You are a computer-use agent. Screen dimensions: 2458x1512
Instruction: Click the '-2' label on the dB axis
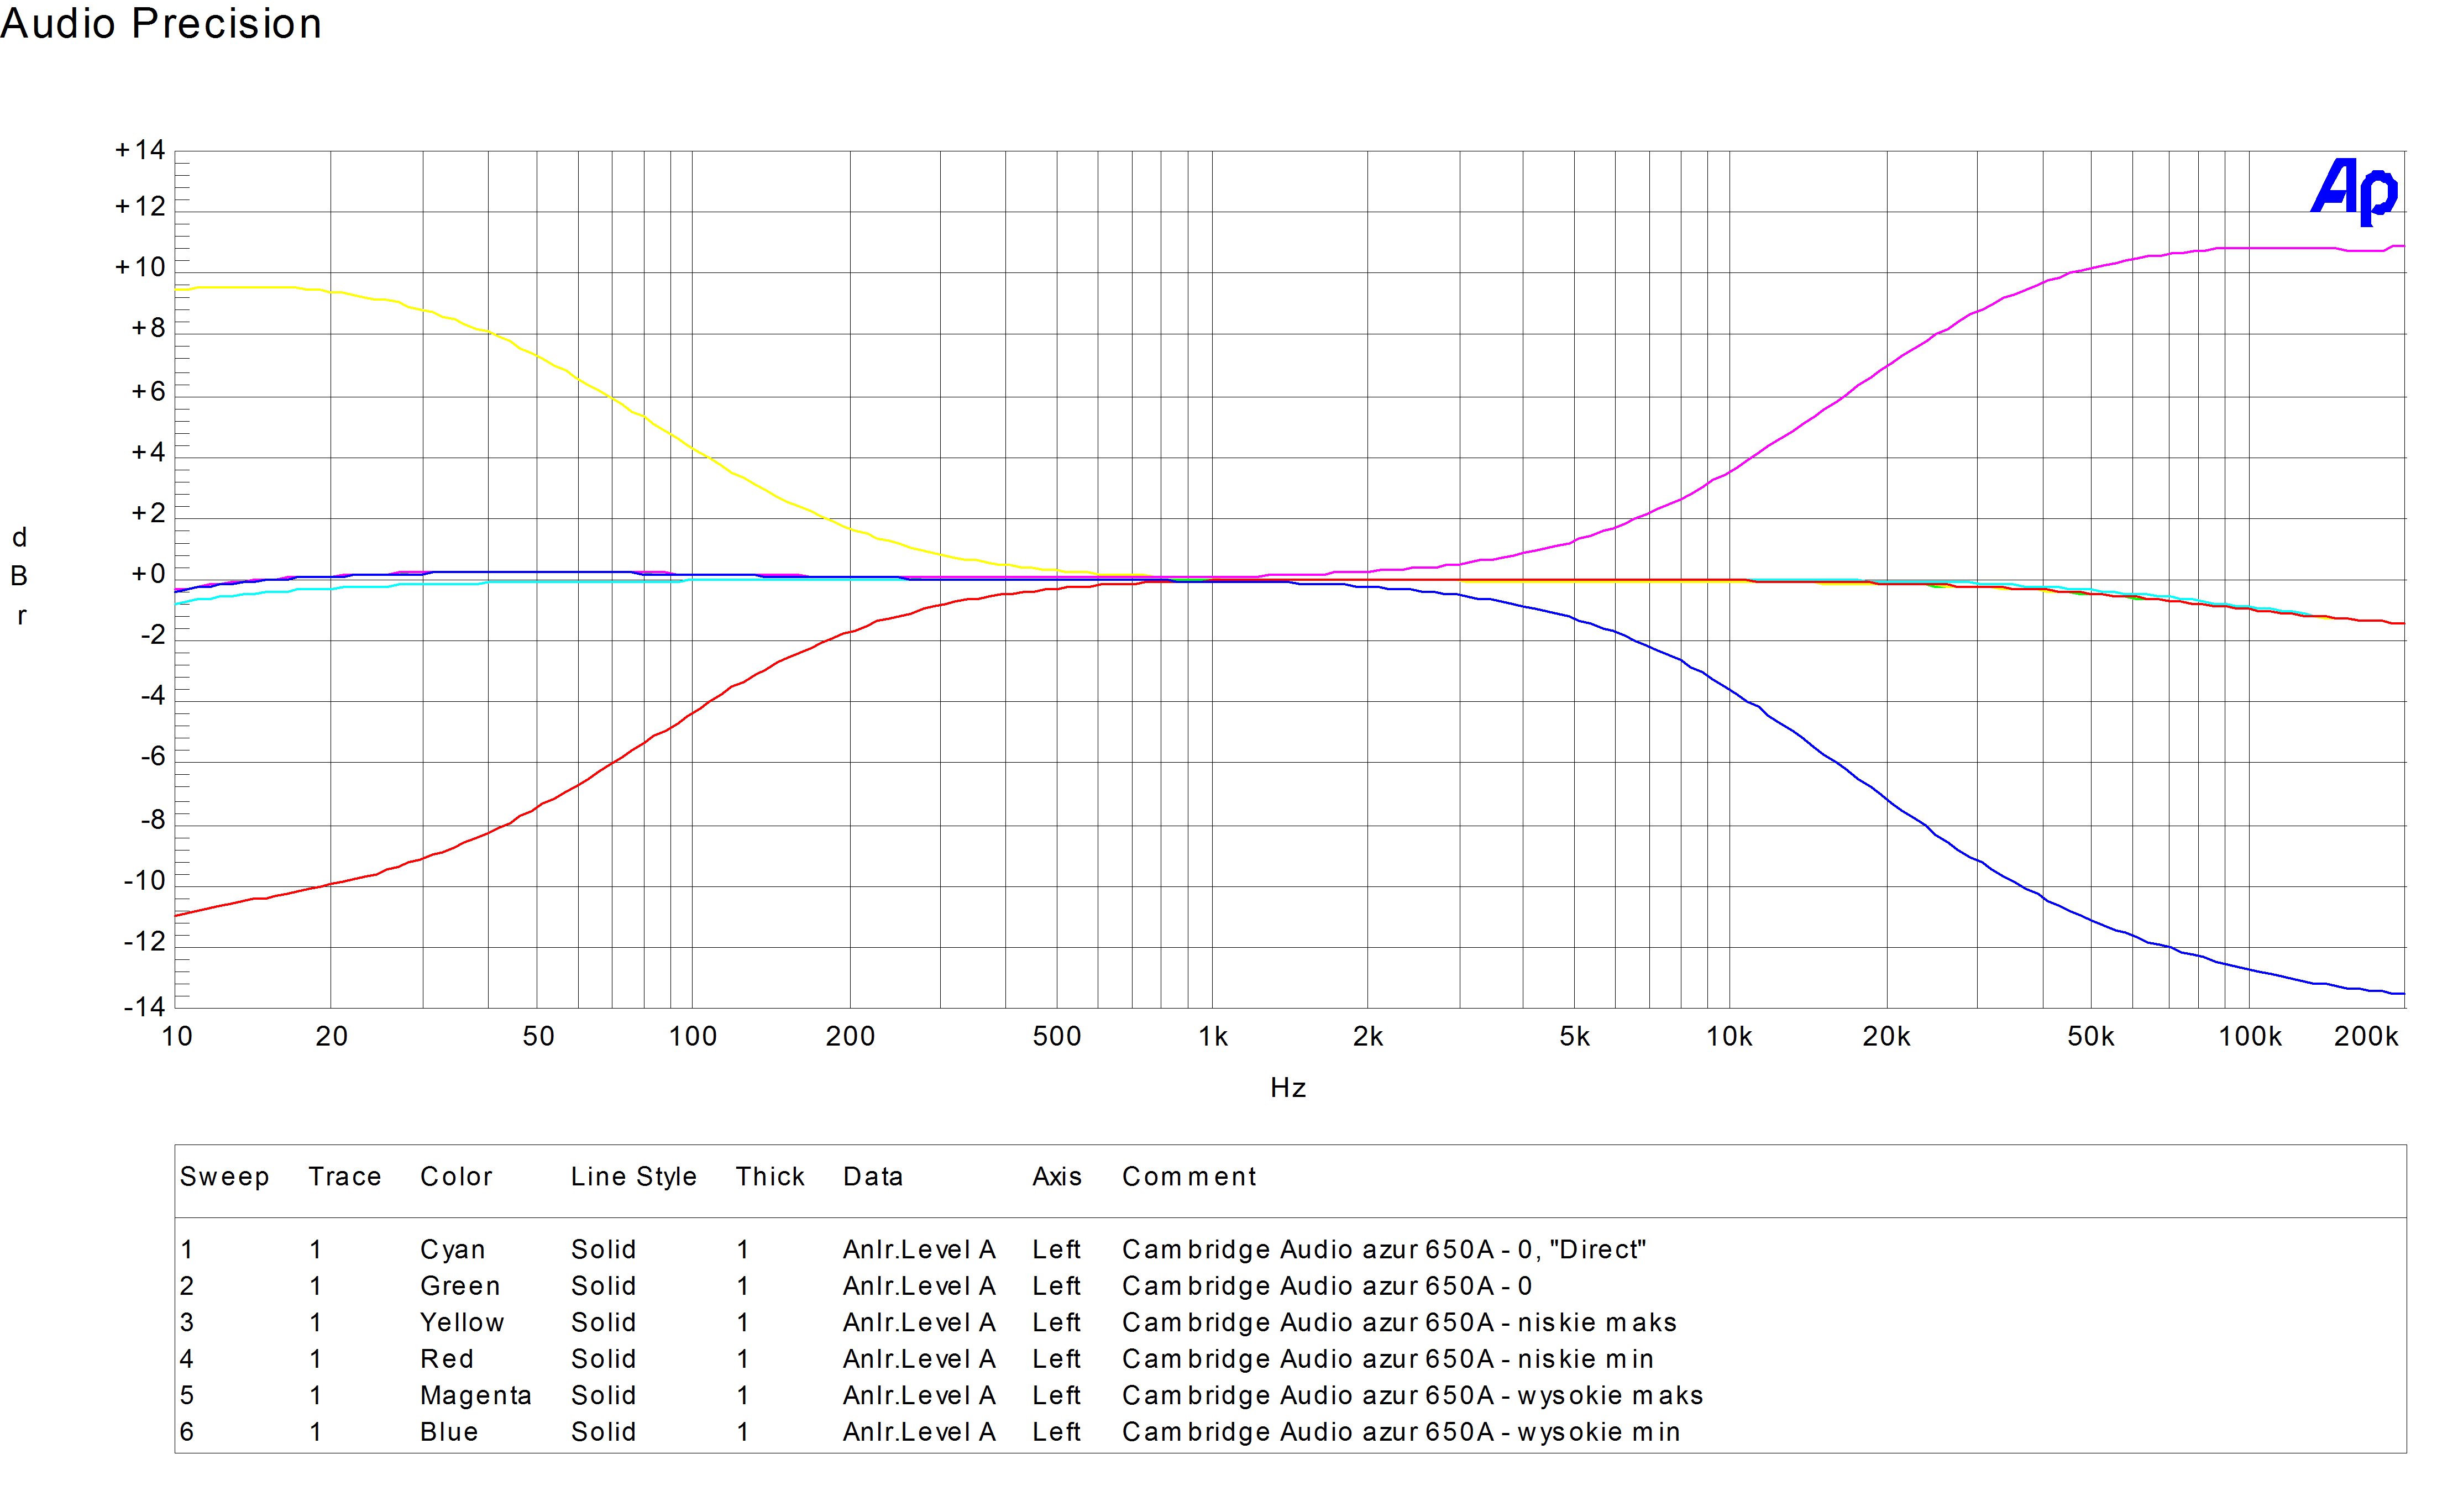coord(152,635)
